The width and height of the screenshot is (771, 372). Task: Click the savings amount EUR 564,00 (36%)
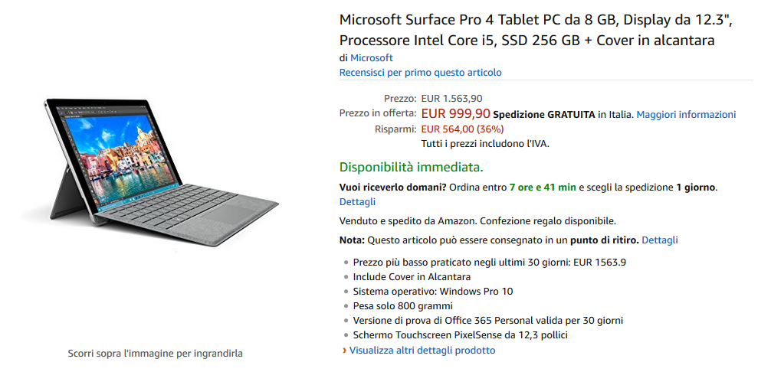[x=462, y=129]
